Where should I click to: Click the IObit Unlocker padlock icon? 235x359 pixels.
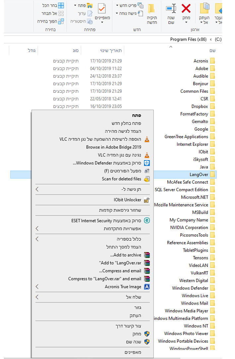point(147,200)
